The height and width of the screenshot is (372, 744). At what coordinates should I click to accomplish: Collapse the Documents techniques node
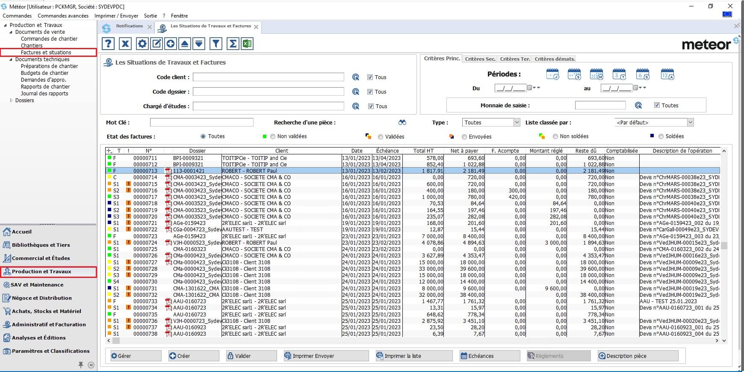11,59
